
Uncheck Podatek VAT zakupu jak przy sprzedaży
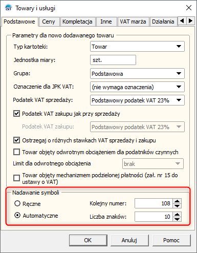pos(16,114)
